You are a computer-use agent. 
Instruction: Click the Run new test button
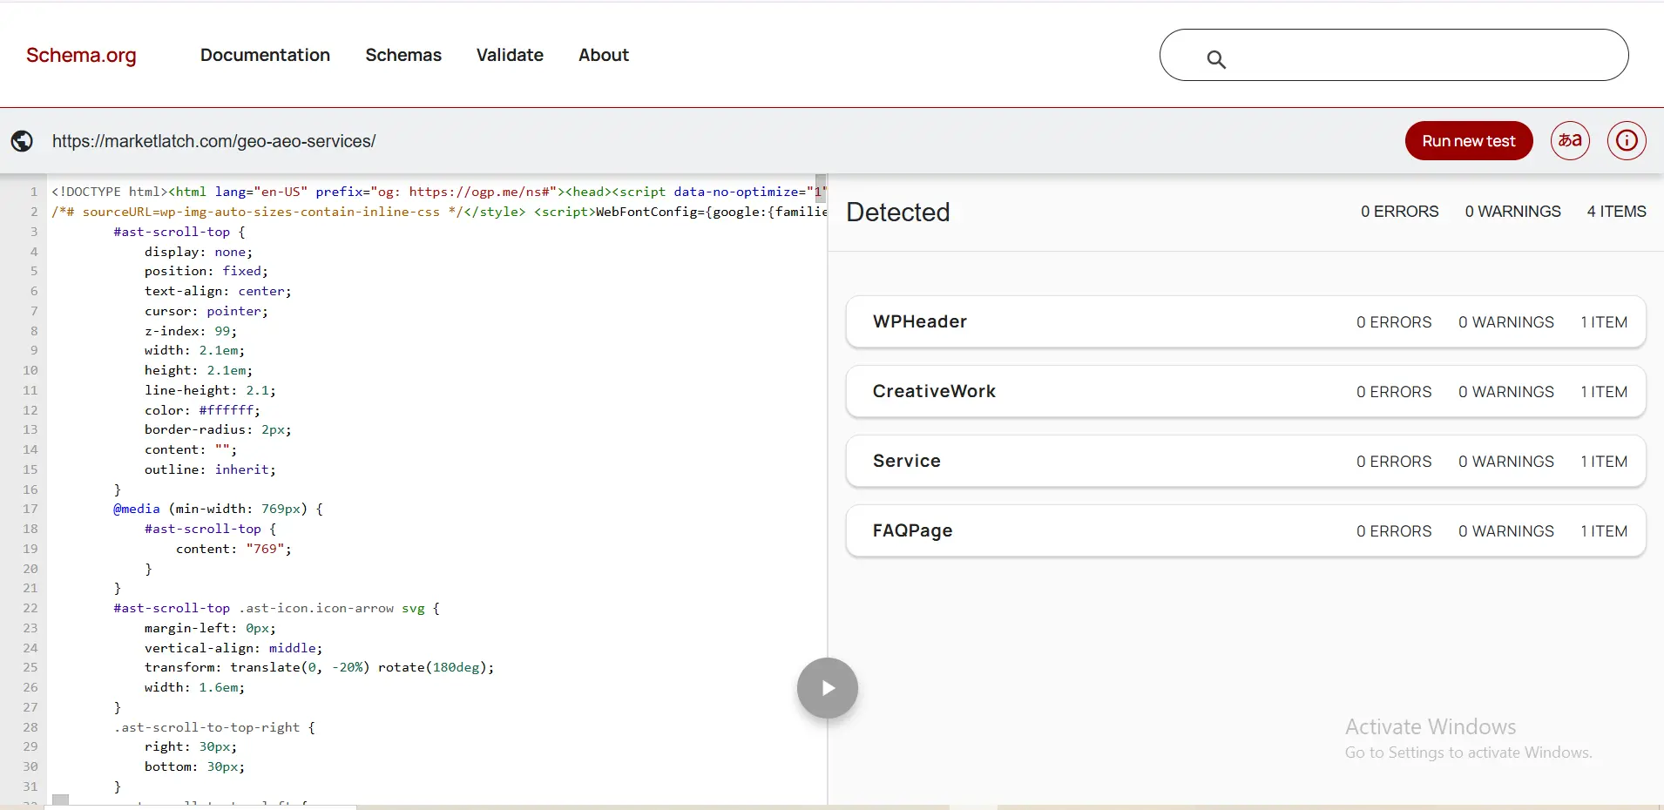[x=1469, y=141]
